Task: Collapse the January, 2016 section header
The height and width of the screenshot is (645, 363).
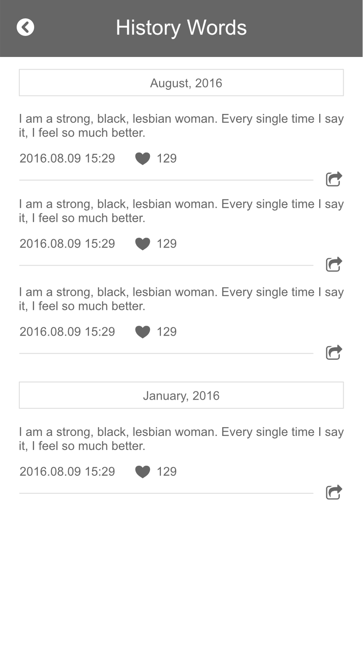Action: tap(181, 396)
